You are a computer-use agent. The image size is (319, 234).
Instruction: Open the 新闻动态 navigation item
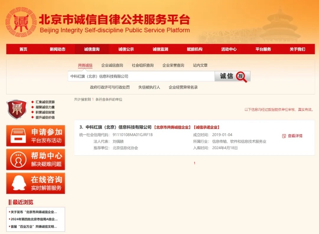(58, 49)
